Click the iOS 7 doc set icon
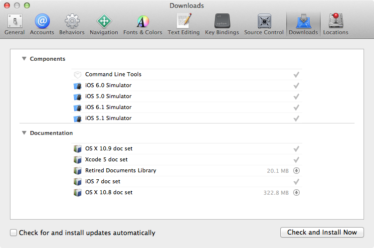The width and height of the screenshot is (374, 248). click(77, 182)
